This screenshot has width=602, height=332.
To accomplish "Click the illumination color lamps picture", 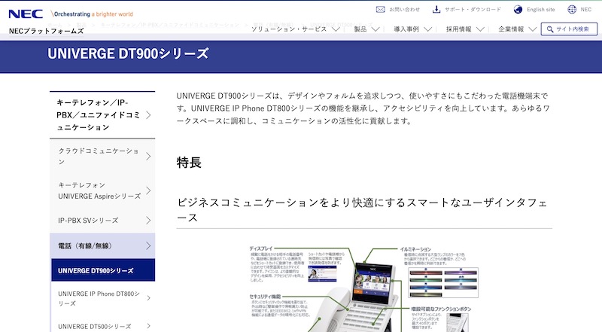I will pyautogui.click(x=443, y=283).
